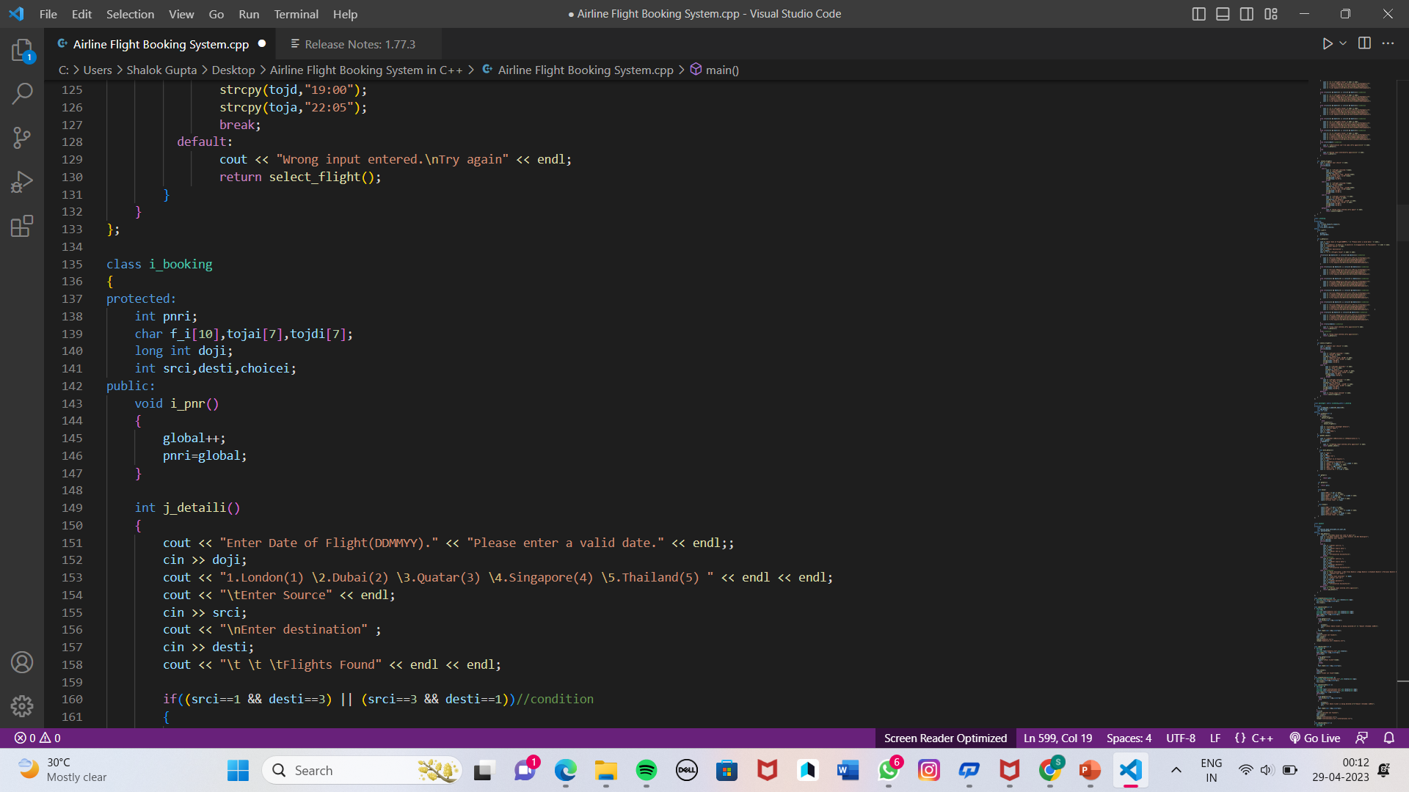Open the Terminal menu
This screenshot has height=792, width=1409.
point(296,14)
